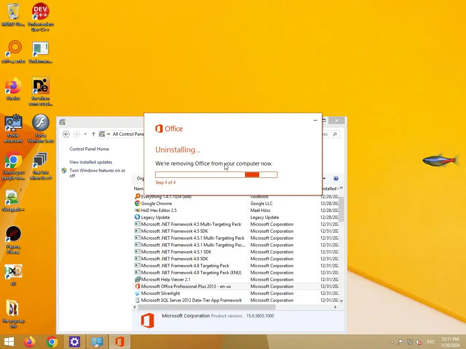Image resolution: width=466 pixels, height=349 pixels.
Task: Select Google Chrome in programs list
Action: (157, 204)
